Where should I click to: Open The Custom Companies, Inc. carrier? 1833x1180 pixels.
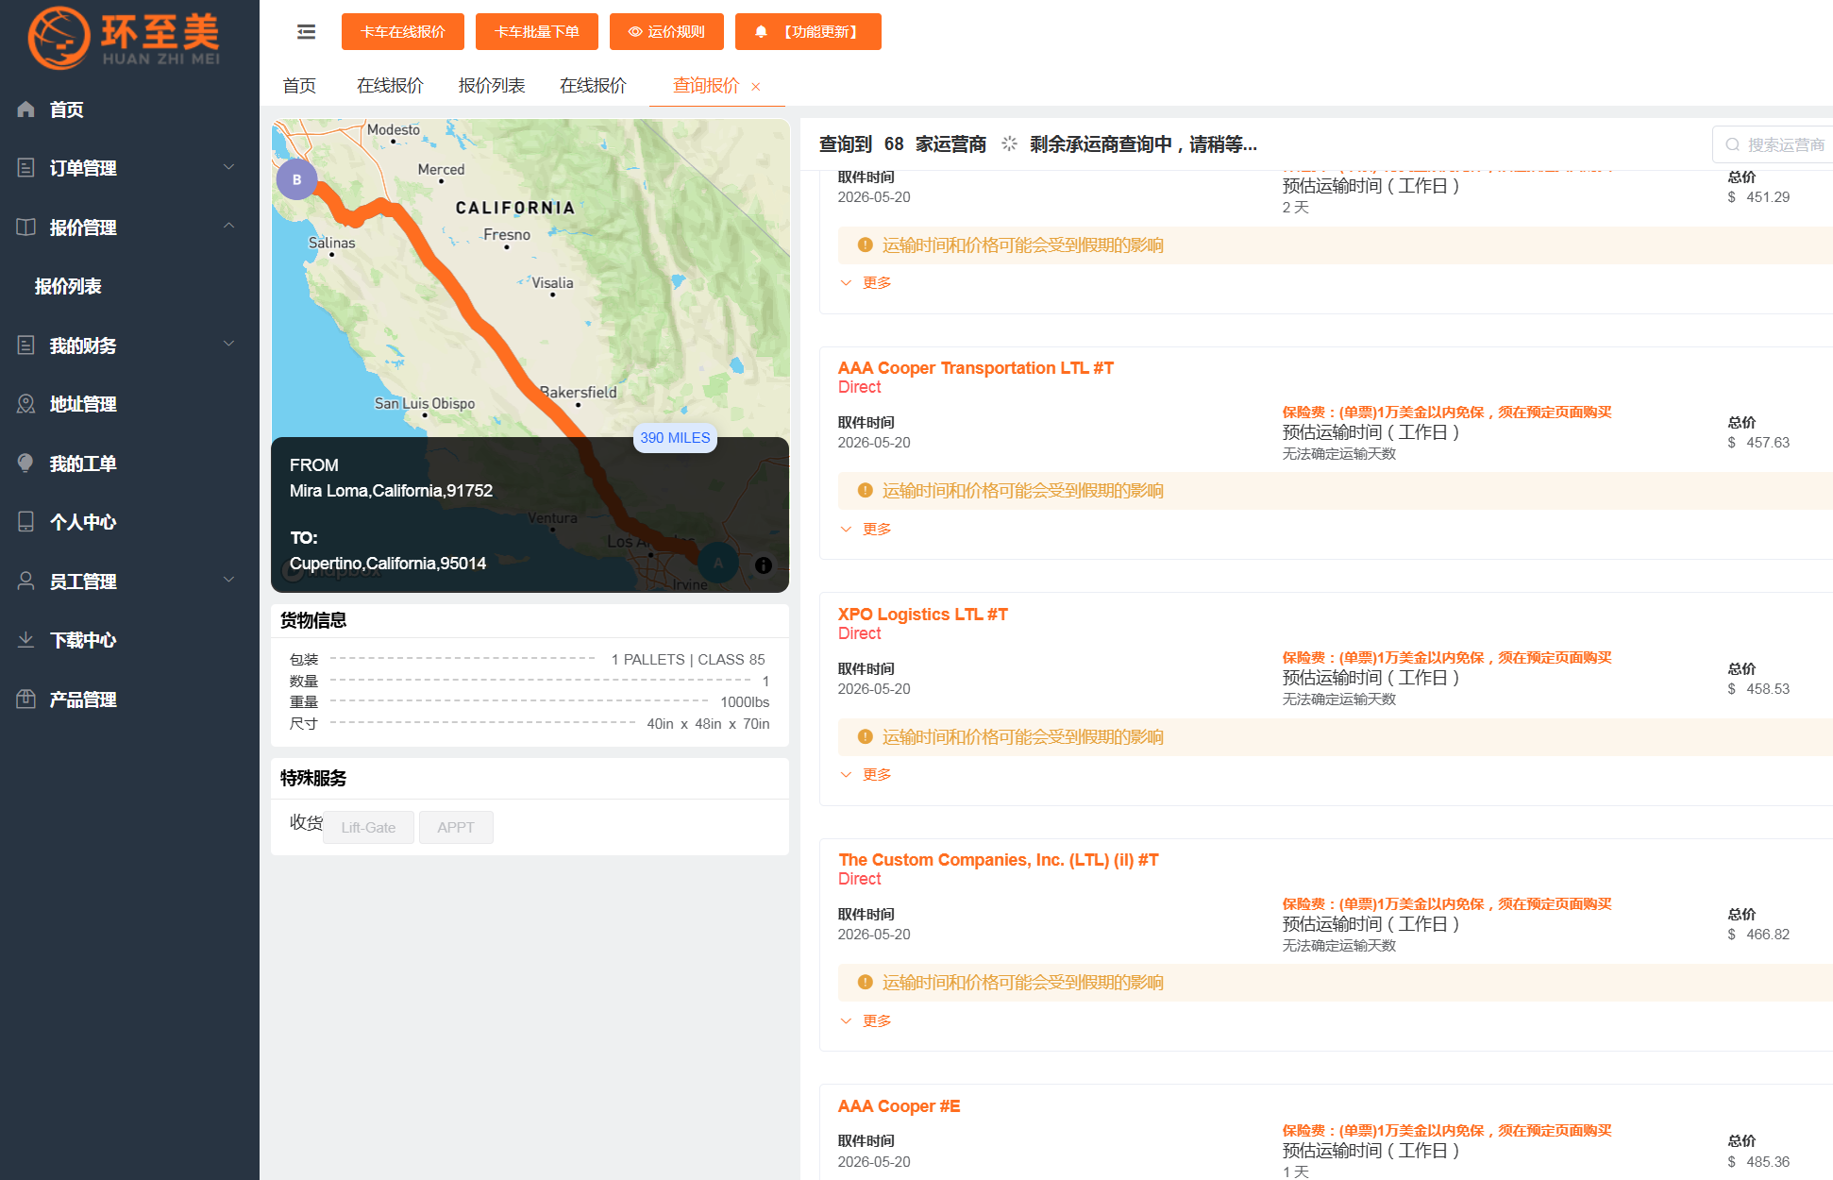[x=999, y=860]
